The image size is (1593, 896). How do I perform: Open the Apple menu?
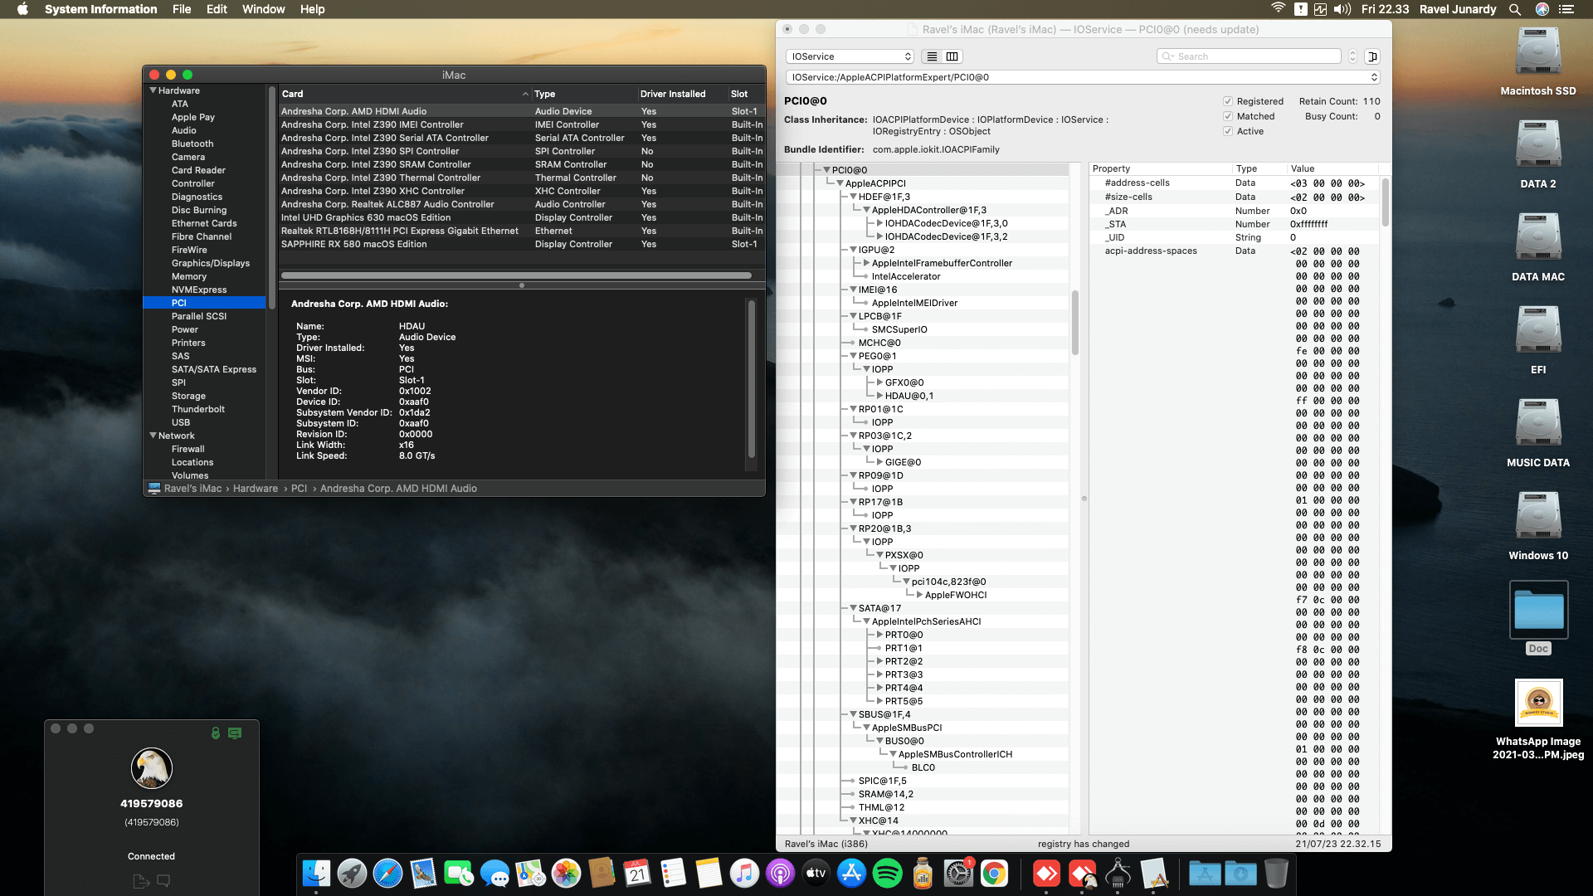tap(22, 9)
